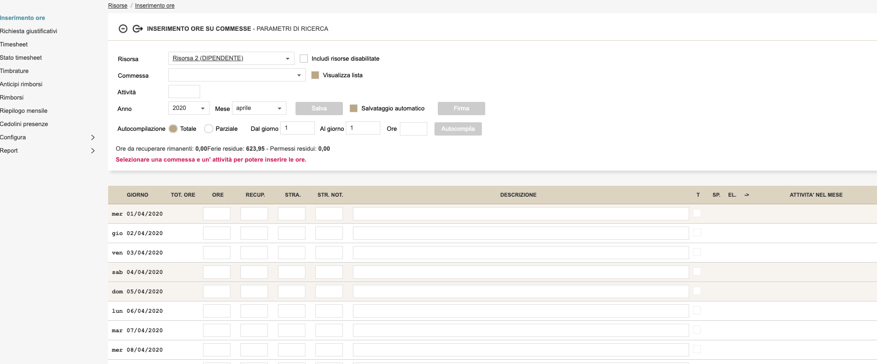Select the Totale autocompilazione radio button
The width and height of the screenshot is (877, 364).
[x=173, y=129]
